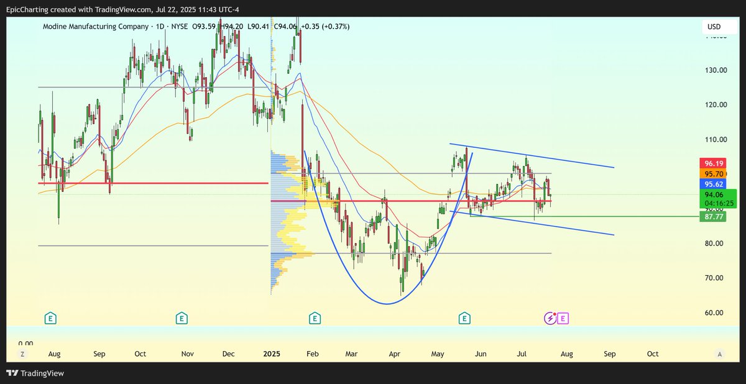The image size is (746, 384).
Task: Click the pink upcoming earnings E marker
Action: click(x=563, y=319)
